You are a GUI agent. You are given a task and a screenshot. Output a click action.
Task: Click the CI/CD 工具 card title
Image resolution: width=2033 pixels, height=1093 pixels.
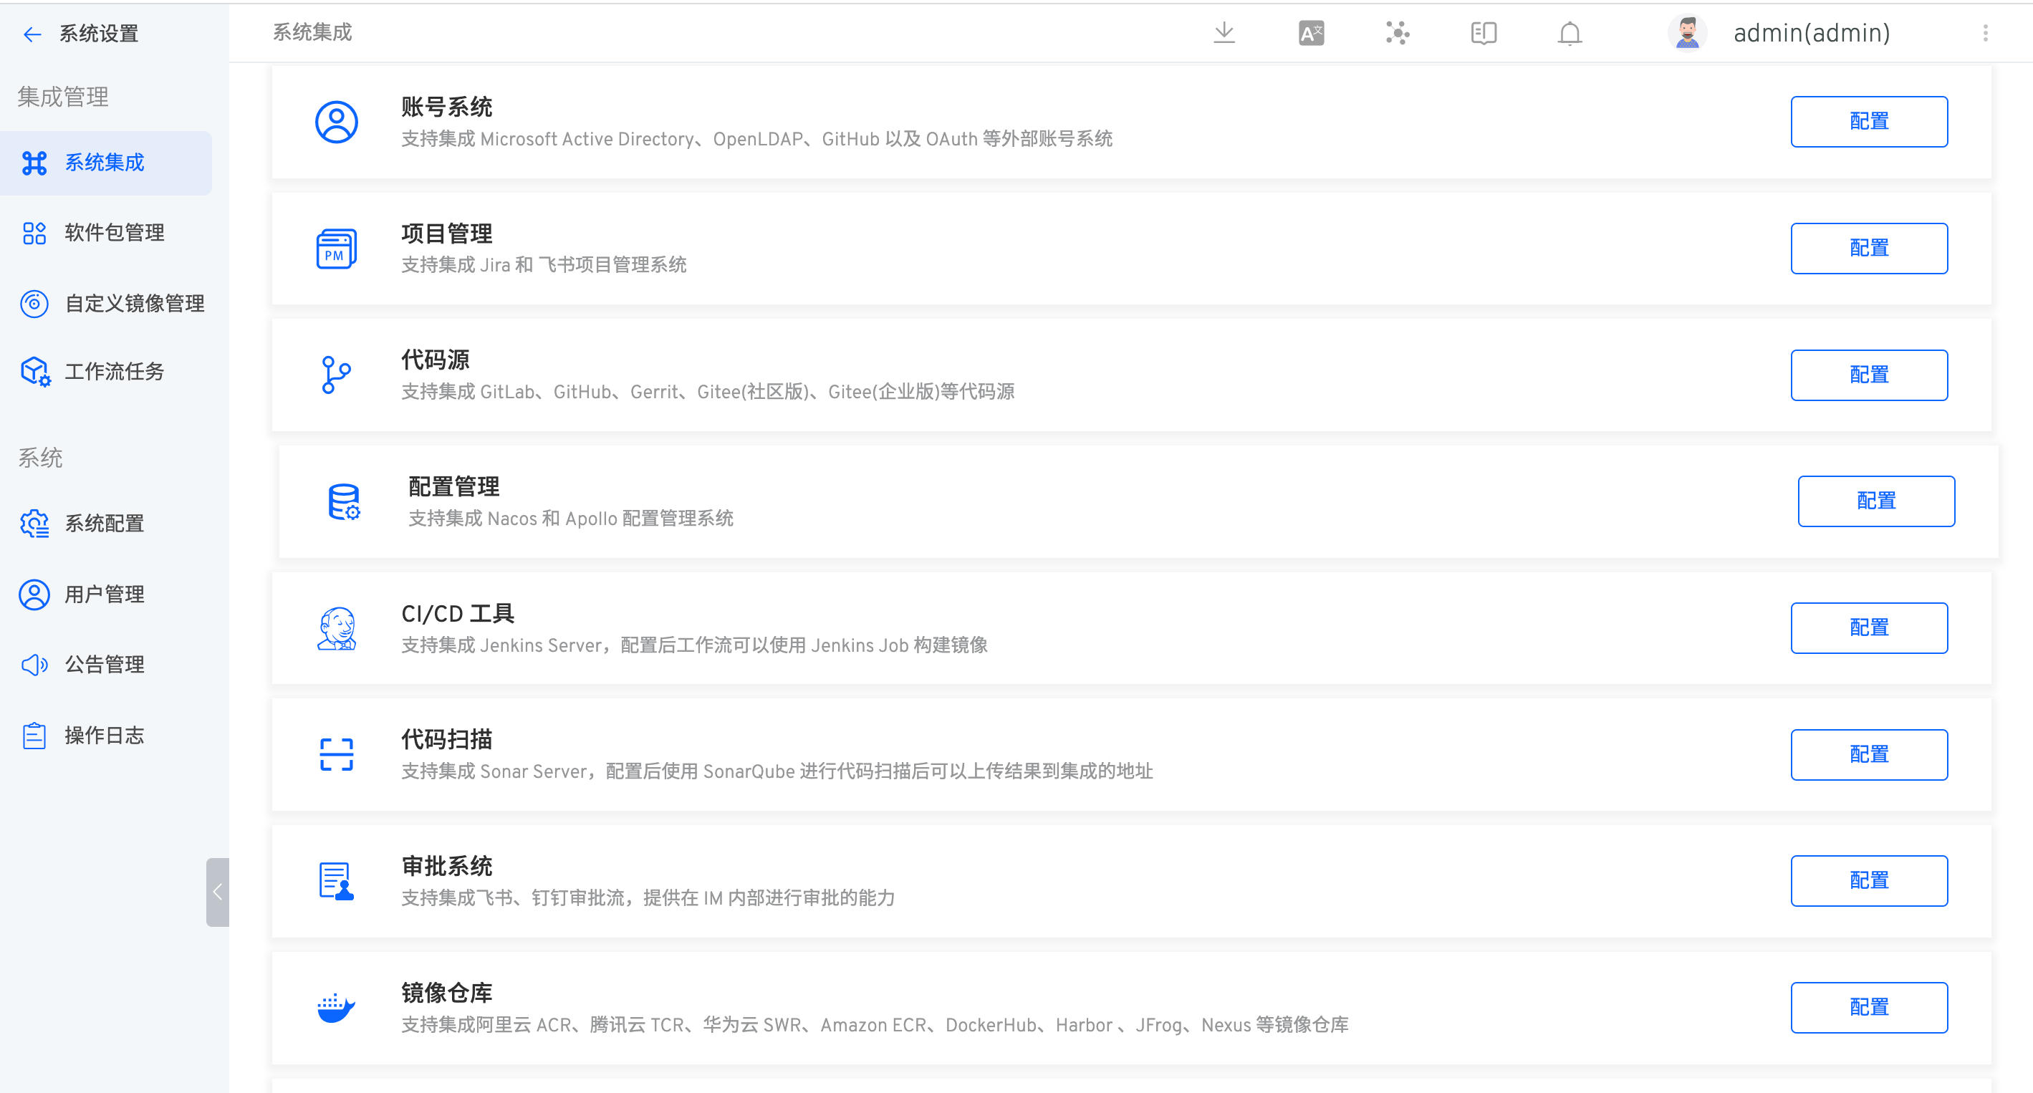(x=458, y=613)
